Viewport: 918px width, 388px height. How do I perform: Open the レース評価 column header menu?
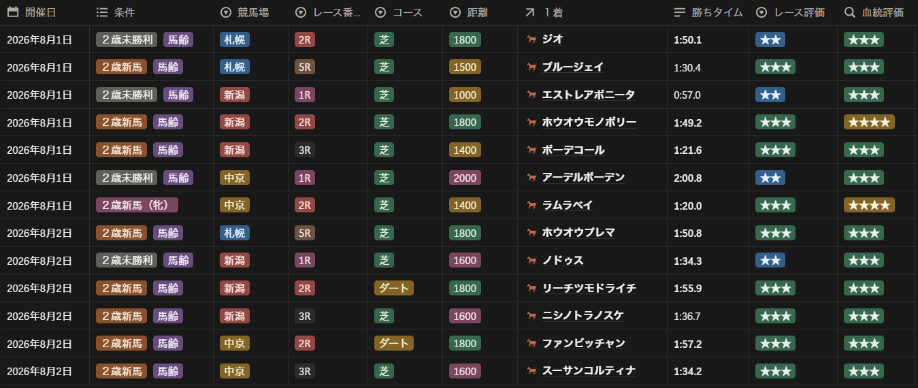tap(793, 12)
